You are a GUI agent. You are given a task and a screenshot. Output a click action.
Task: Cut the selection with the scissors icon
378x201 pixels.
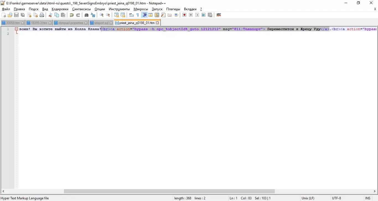point(50,15)
